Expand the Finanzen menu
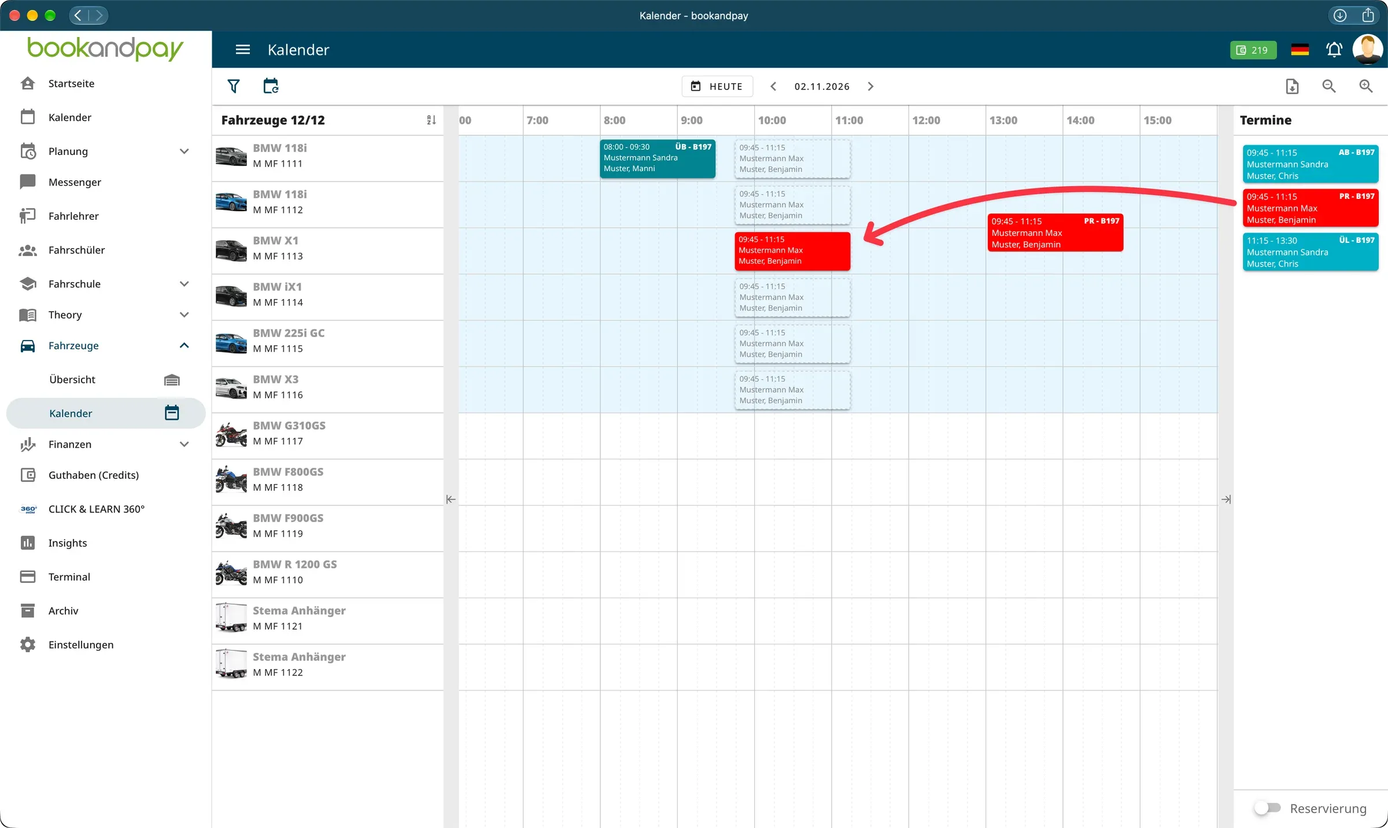1388x828 pixels. pos(184,444)
